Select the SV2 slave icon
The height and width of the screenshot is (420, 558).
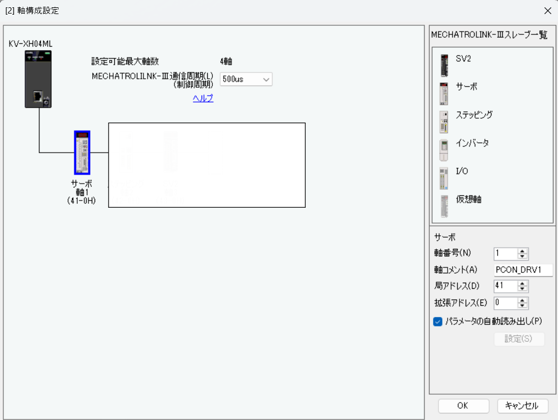click(444, 65)
